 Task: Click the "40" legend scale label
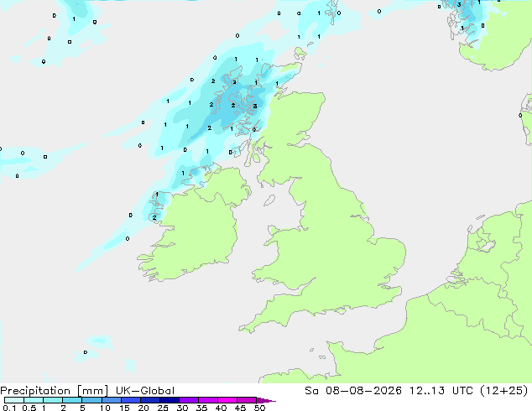(221, 408)
